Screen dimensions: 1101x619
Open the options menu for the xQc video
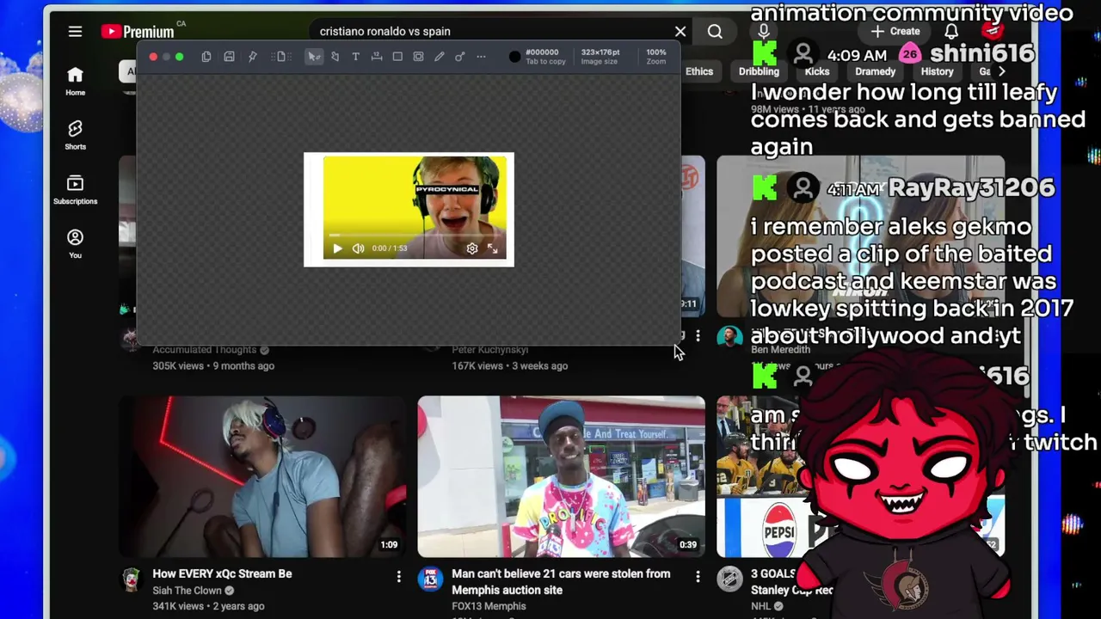398,576
